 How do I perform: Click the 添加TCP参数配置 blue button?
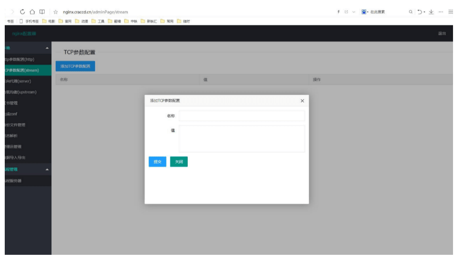point(76,66)
